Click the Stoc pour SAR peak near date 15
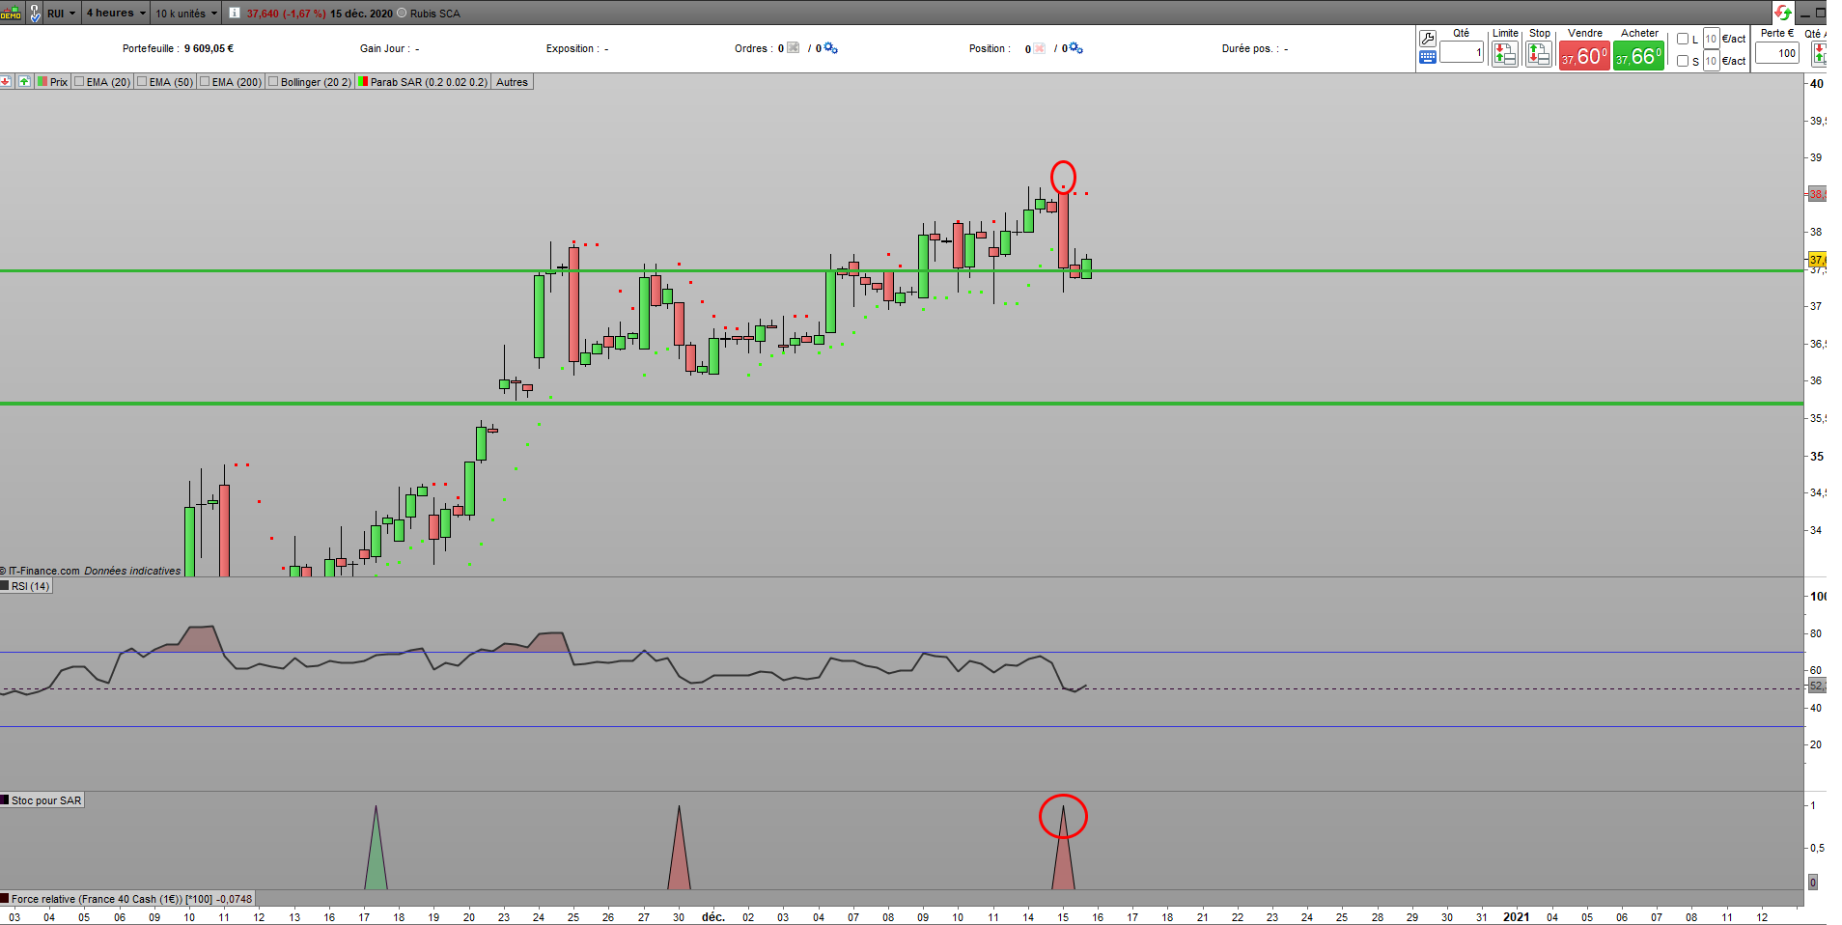Screen dimensions: 1842x925 tap(1063, 847)
